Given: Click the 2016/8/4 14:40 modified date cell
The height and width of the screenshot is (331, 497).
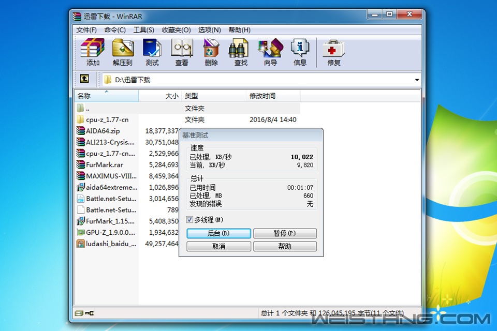Looking at the screenshot, I should point(273,120).
